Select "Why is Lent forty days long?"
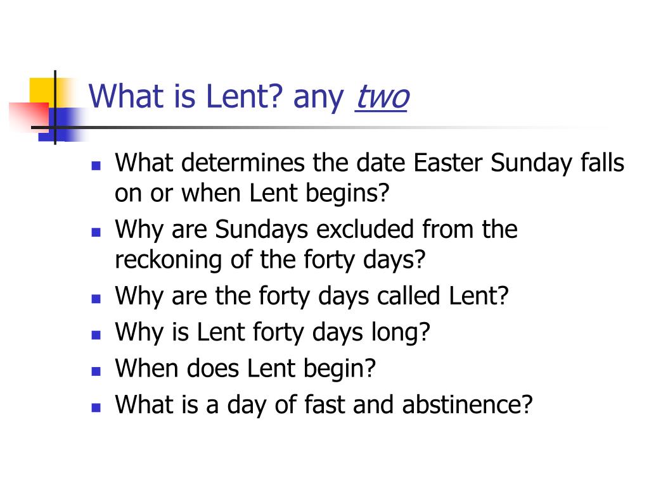 [273, 333]
